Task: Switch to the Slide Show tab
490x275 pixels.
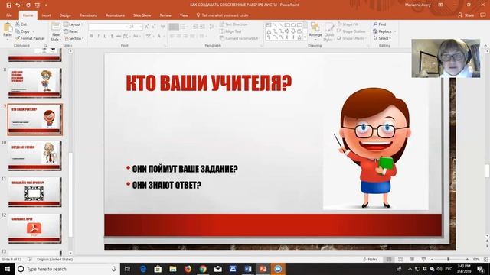Action: [142, 15]
